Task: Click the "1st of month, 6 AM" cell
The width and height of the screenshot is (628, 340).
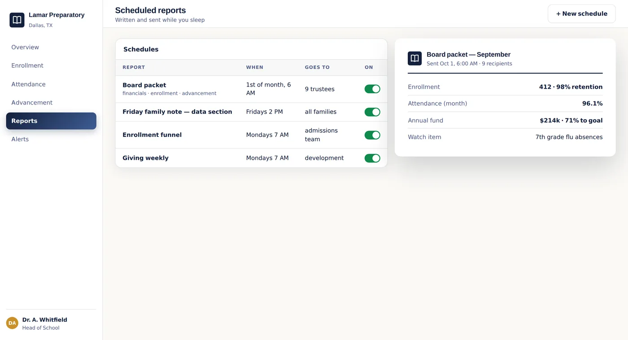Action: [269, 89]
